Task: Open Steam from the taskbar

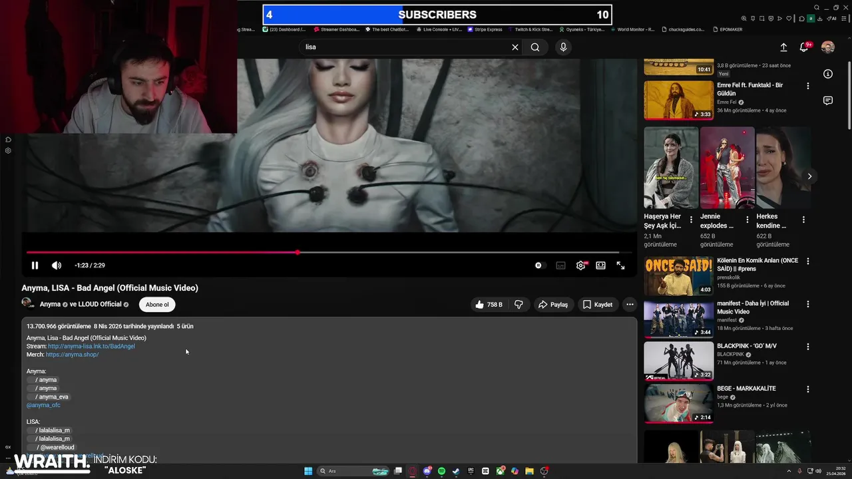Action: (x=456, y=471)
